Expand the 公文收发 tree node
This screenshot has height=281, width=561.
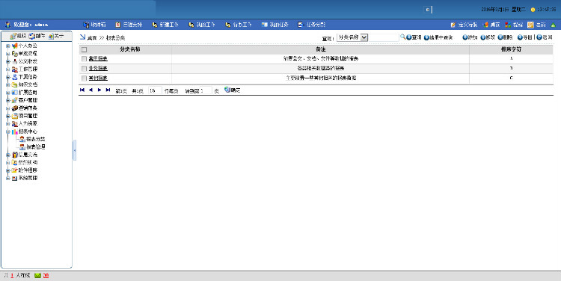point(8,61)
